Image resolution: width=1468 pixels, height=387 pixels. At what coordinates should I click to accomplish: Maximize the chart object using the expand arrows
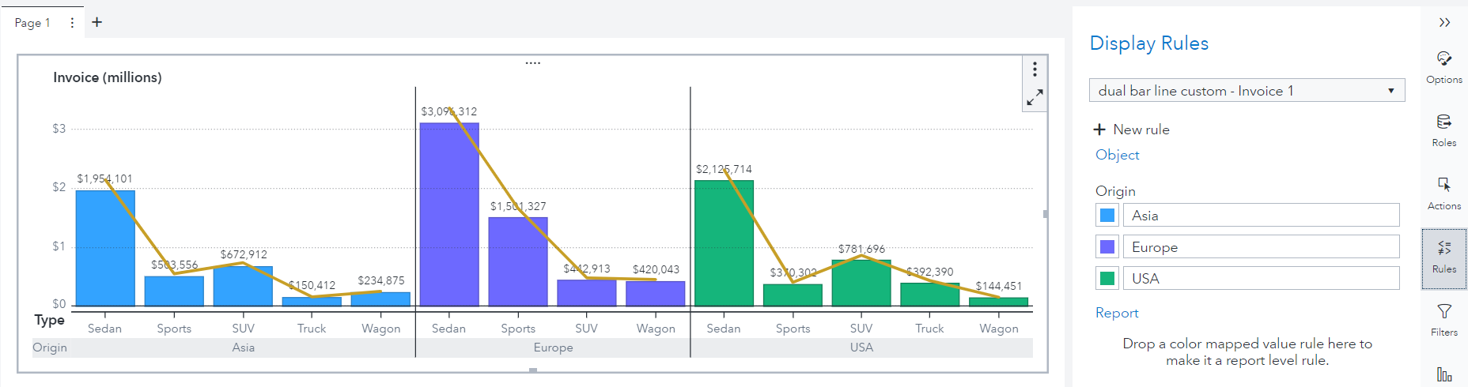(x=1035, y=98)
